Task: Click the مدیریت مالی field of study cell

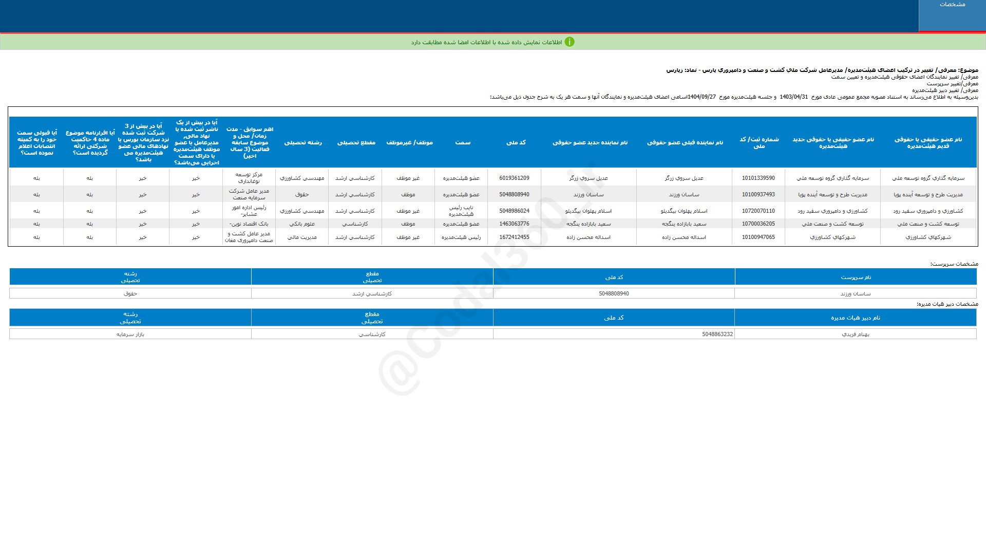Action: [302, 237]
